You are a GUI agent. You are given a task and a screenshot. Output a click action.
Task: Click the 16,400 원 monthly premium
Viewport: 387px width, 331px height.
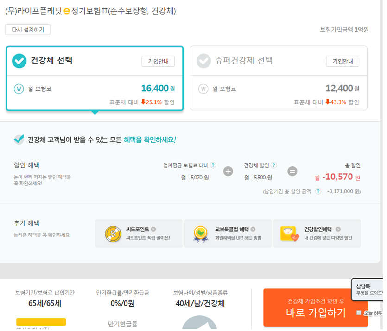(x=158, y=89)
